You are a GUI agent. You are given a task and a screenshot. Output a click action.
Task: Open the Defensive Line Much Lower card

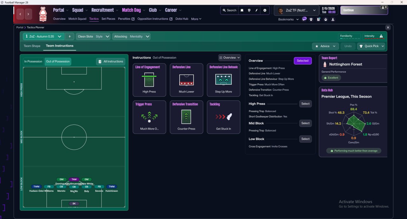(186, 80)
